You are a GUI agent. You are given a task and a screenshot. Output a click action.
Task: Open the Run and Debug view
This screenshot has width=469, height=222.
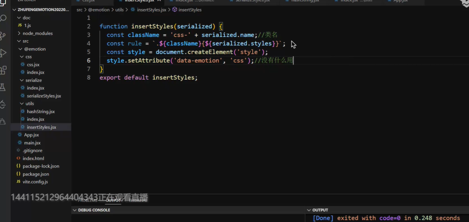pos(3,53)
